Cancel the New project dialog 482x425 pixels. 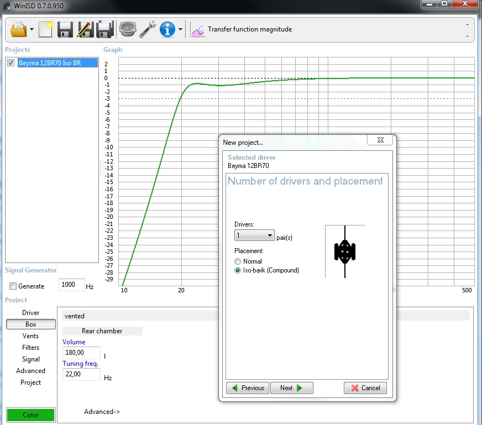[365, 388]
